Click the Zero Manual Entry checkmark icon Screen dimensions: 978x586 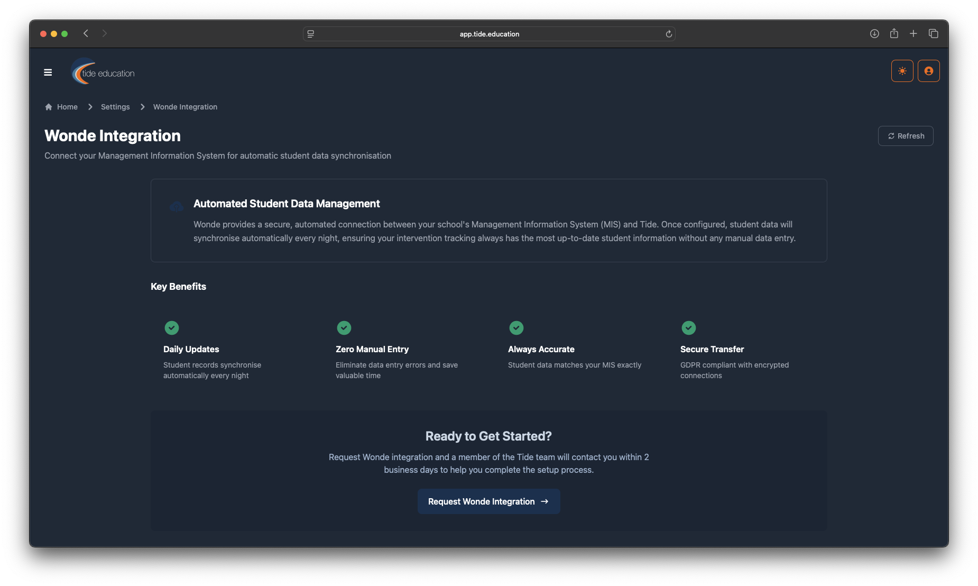click(344, 328)
